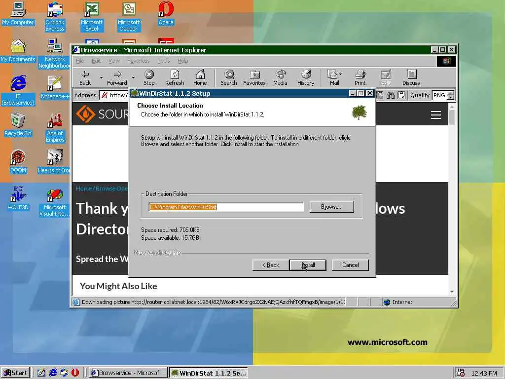Click the Back arrow in Internet Explorer toolbar

(x=85, y=77)
